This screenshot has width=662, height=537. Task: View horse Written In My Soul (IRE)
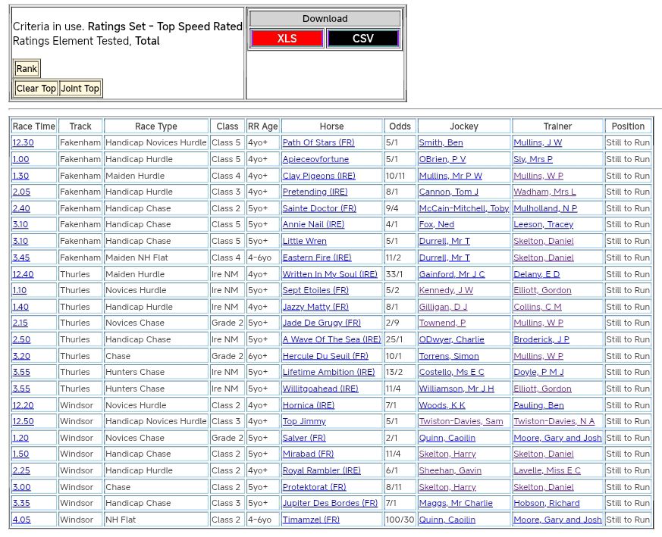pos(329,274)
